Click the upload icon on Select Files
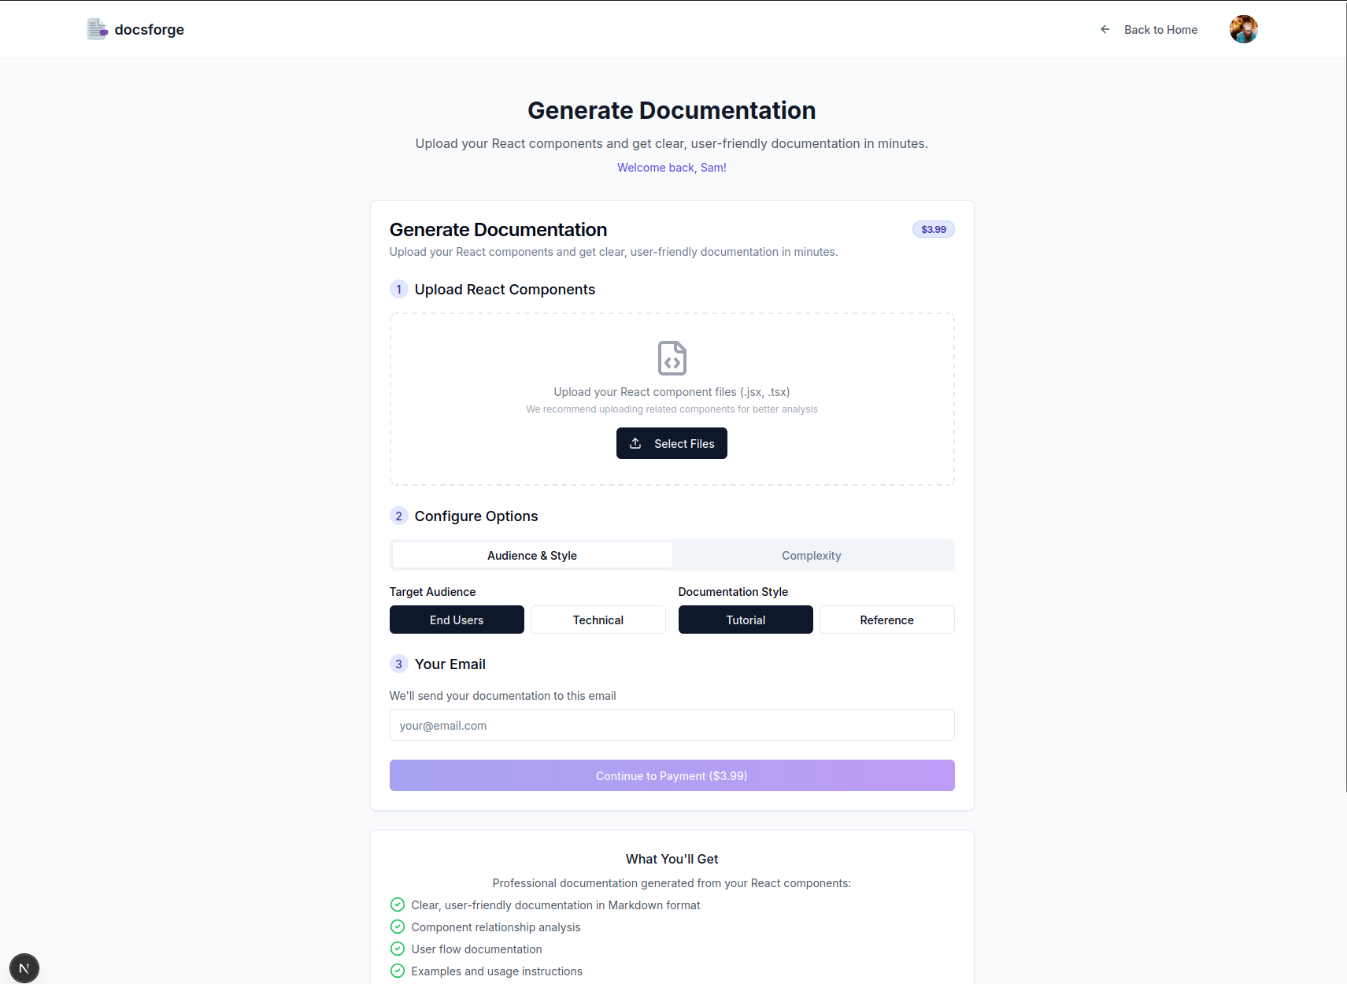1347x984 pixels. pos(635,443)
